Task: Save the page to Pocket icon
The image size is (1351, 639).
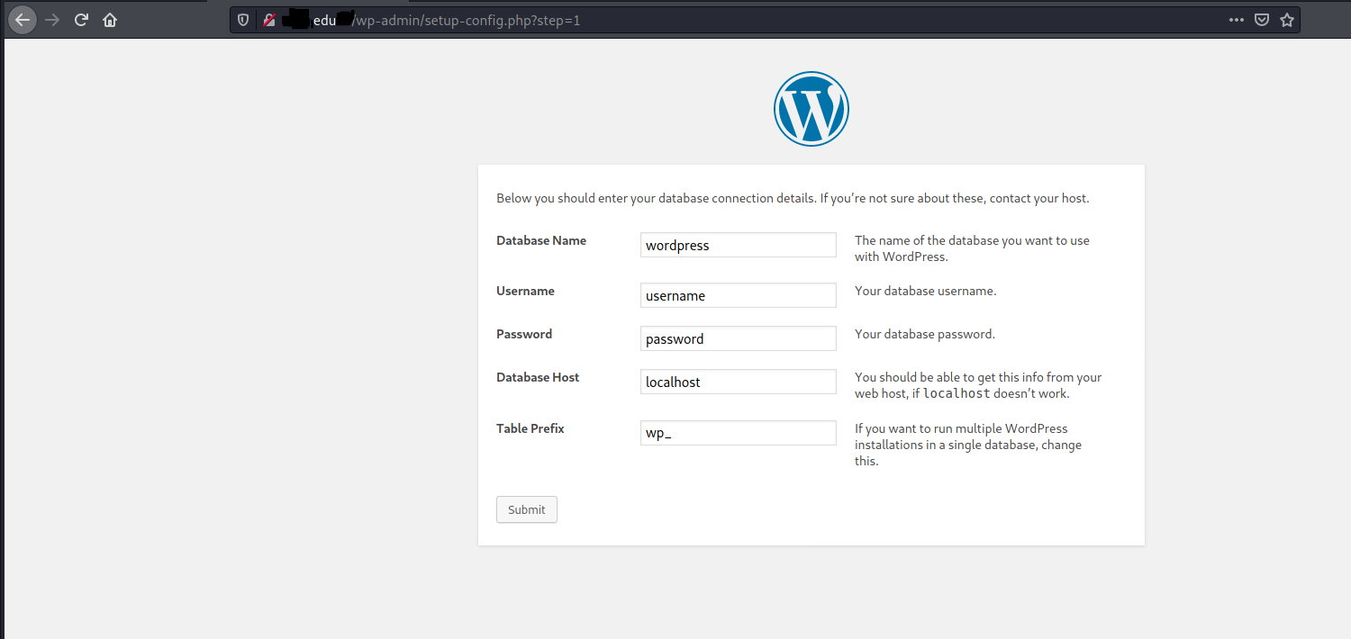Action: tap(1263, 20)
